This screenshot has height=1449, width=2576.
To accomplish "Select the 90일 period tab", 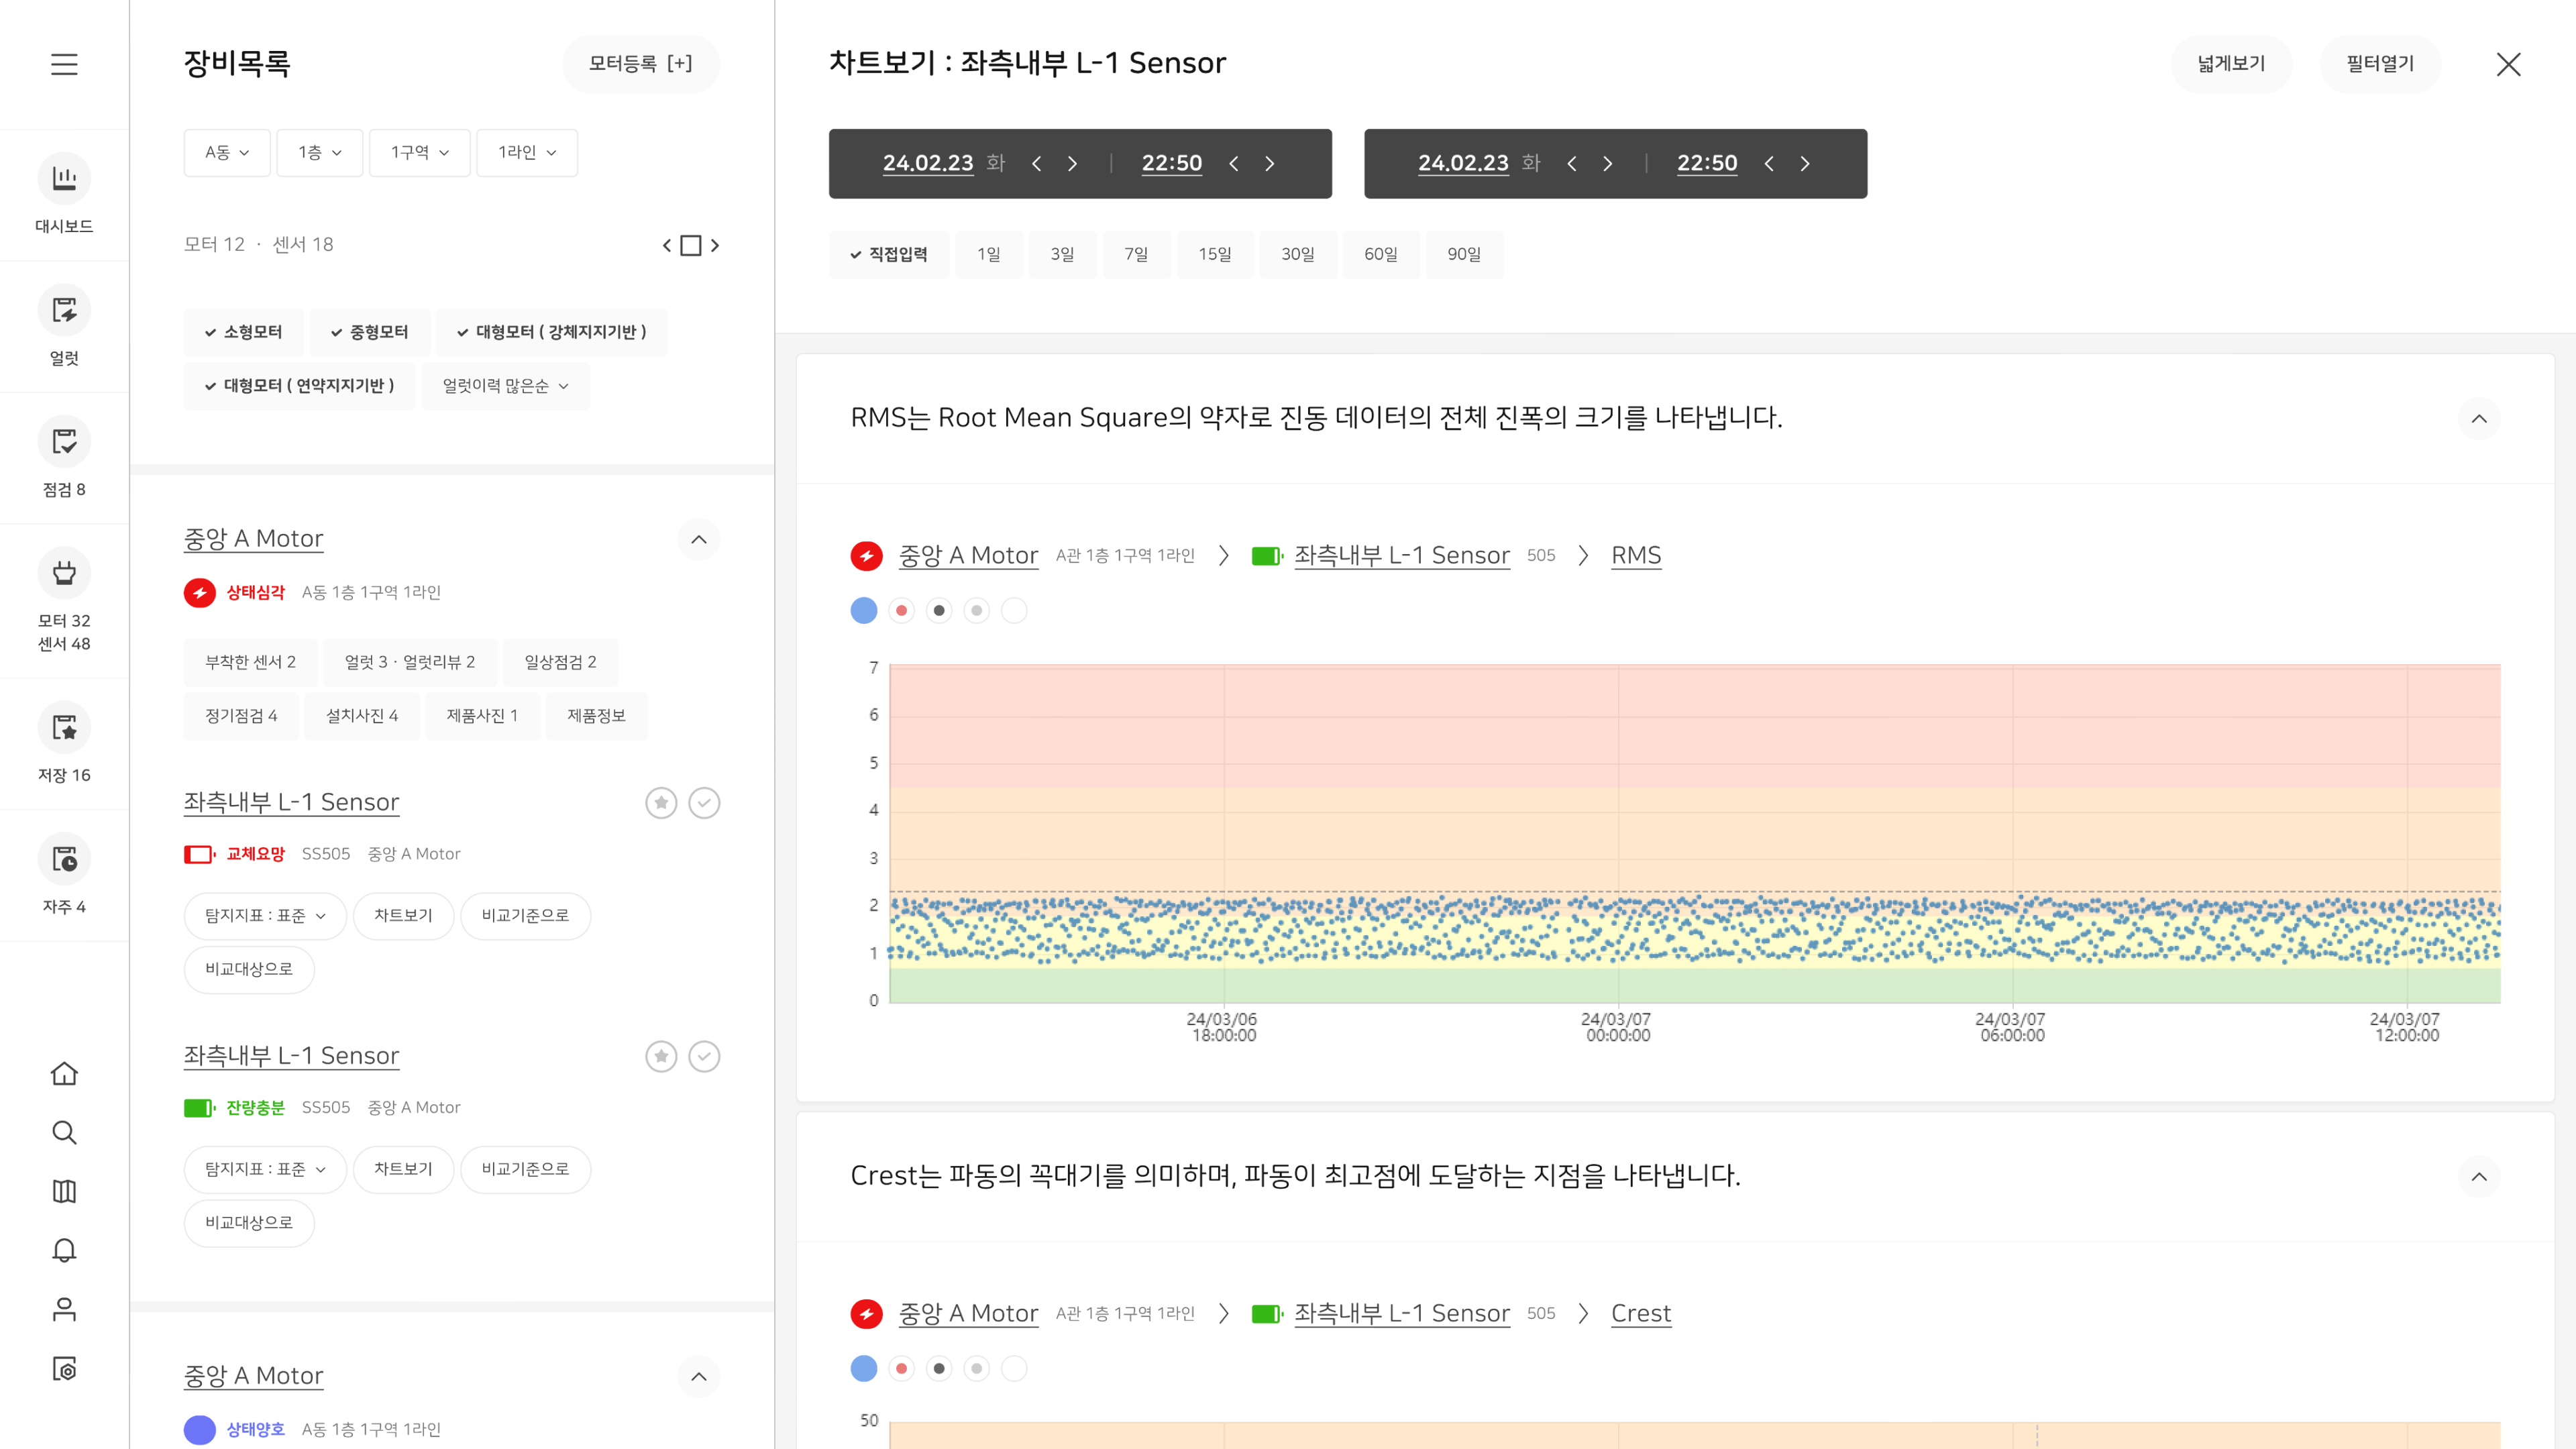I will coord(1464,254).
